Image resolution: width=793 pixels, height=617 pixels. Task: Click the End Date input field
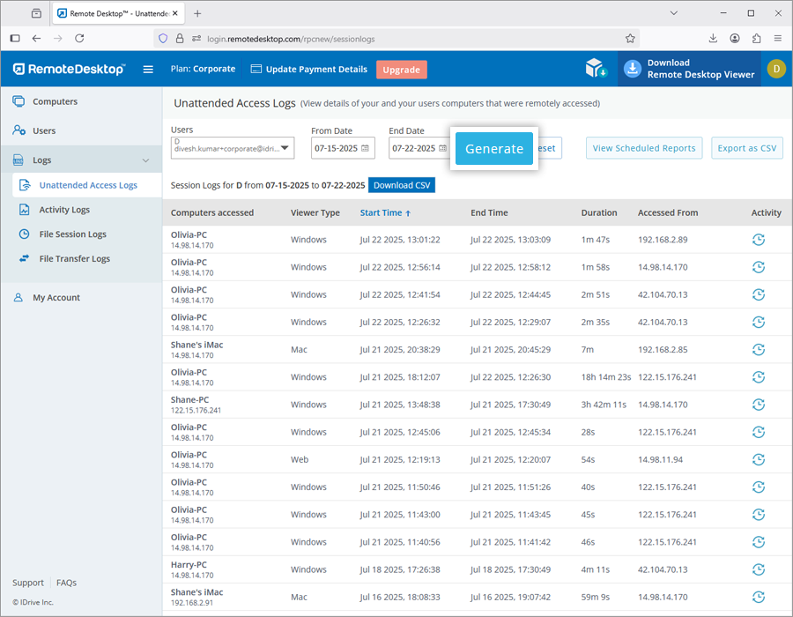[413, 148]
